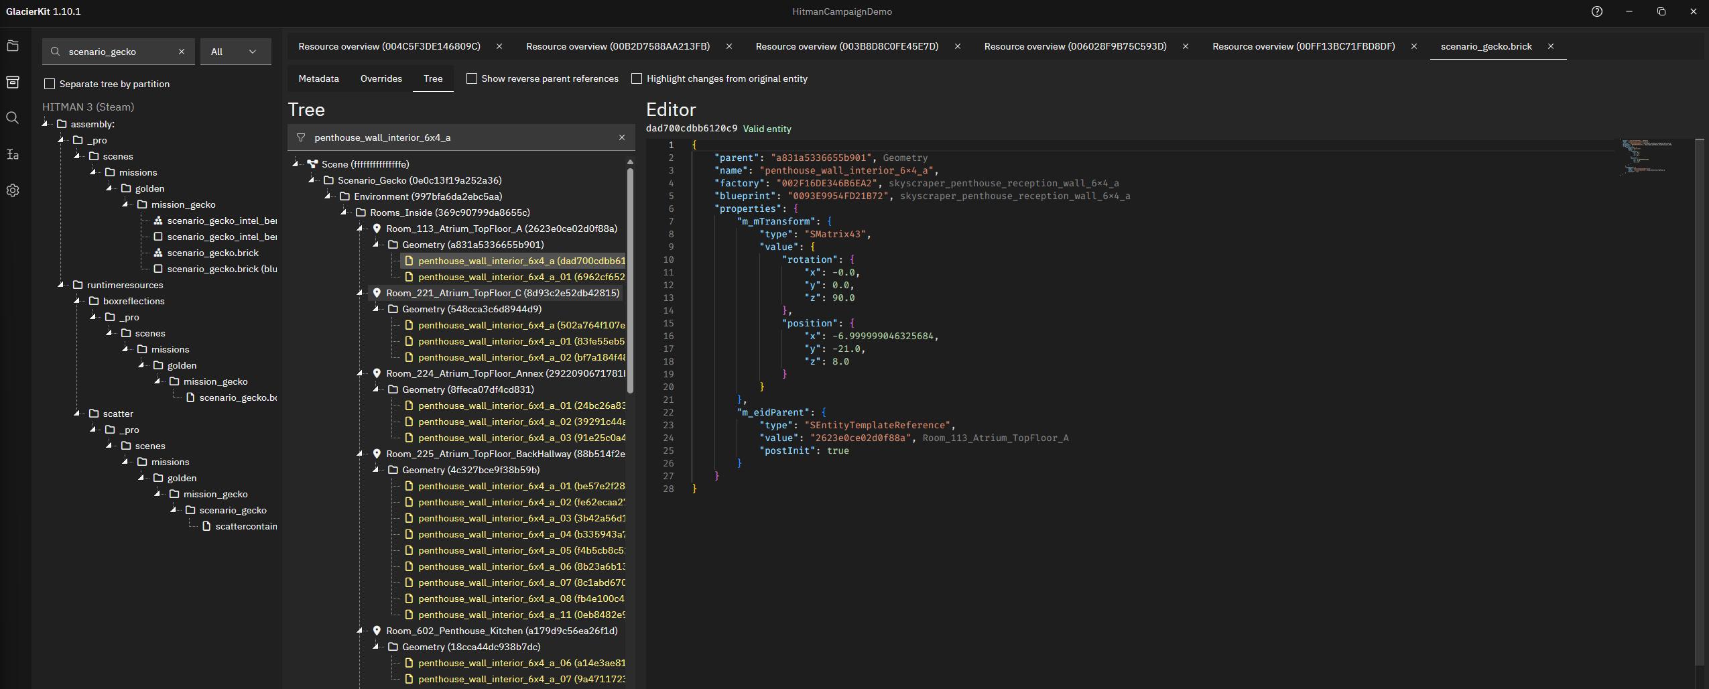Click the help question mark icon

(x=1597, y=11)
